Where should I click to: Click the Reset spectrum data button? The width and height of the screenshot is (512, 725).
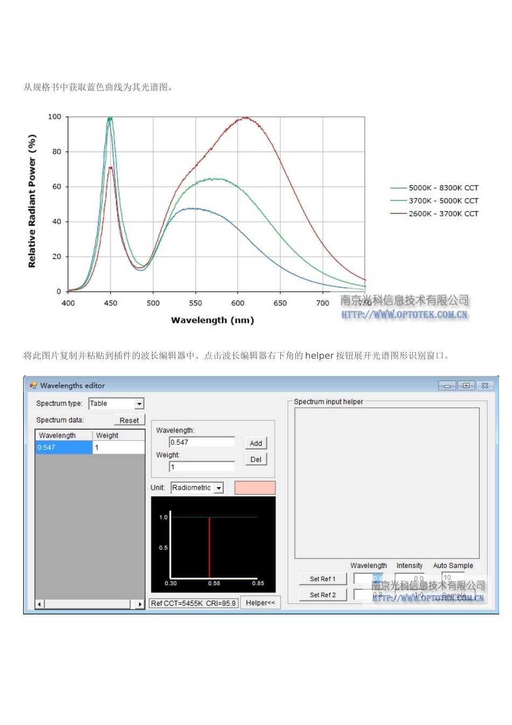coord(129,420)
